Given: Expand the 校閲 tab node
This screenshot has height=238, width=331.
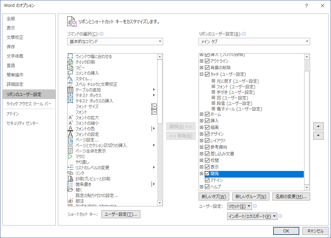Looking at the screenshot, I should tap(202, 161).
